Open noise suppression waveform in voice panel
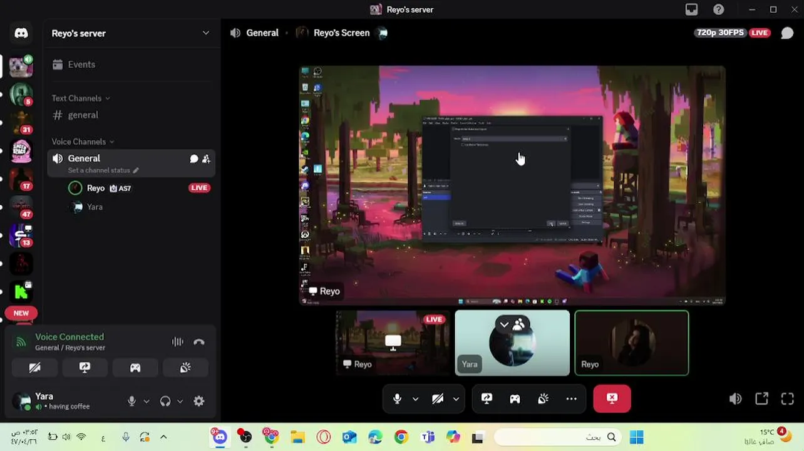This screenshot has width=804, height=451. (x=178, y=342)
